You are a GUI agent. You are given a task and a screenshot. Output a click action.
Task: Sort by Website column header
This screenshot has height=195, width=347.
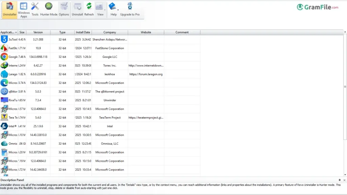click(146, 32)
